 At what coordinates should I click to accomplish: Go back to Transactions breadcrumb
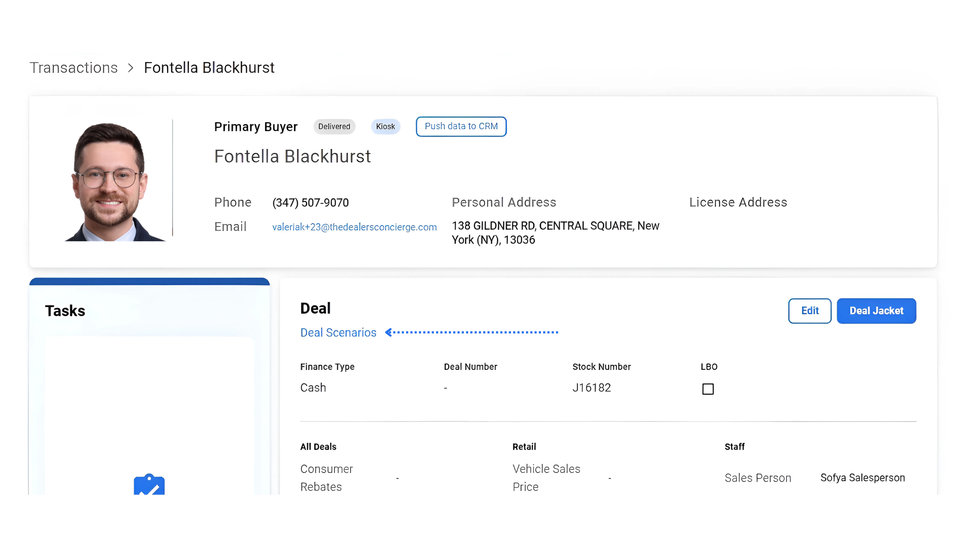coord(74,68)
